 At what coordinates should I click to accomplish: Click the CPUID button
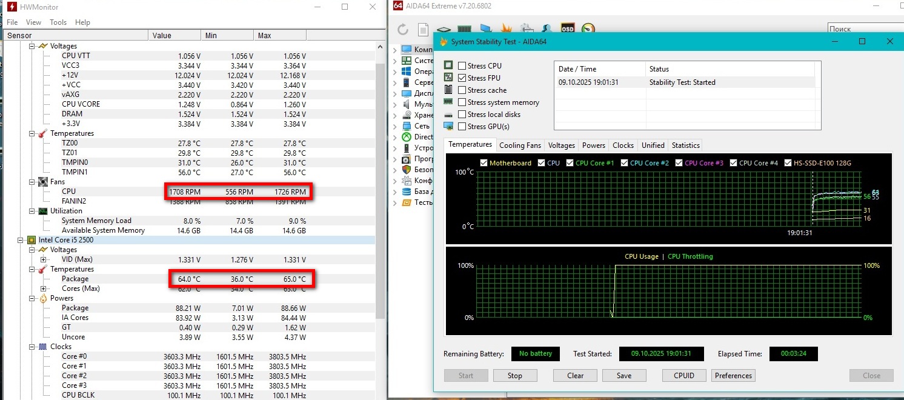point(684,376)
